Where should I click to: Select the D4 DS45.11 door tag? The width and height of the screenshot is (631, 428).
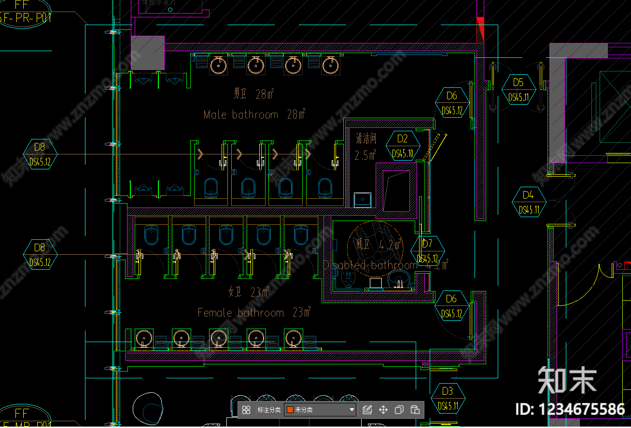click(x=529, y=202)
